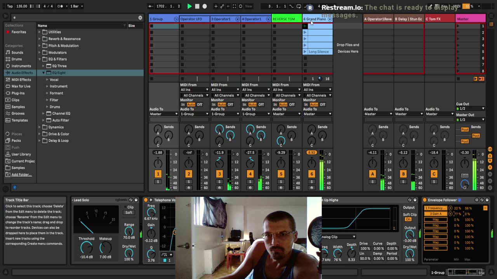Open Master Out 1/2 dropdown
Image resolution: width=497 pixels, height=279 pixels.
click(471, 120)
